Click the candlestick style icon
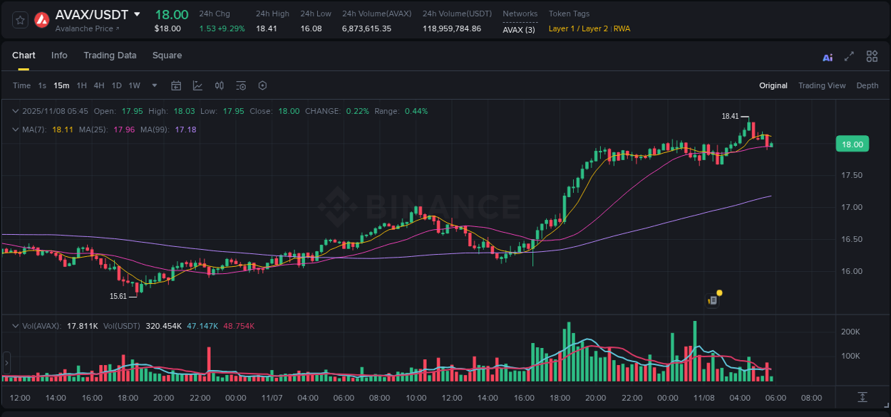Image resolution: width=891 pixels, height=417 pixels. pyautogui.click(x=219, y=85)
